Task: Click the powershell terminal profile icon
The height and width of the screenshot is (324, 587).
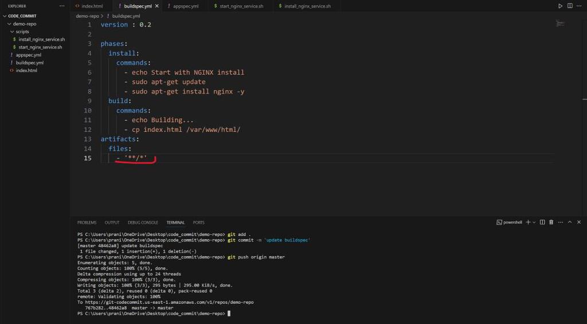Action: [499, 222]
